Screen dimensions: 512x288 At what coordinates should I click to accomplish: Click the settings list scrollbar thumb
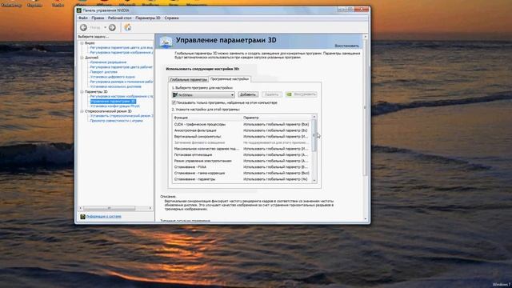point(314,135)
